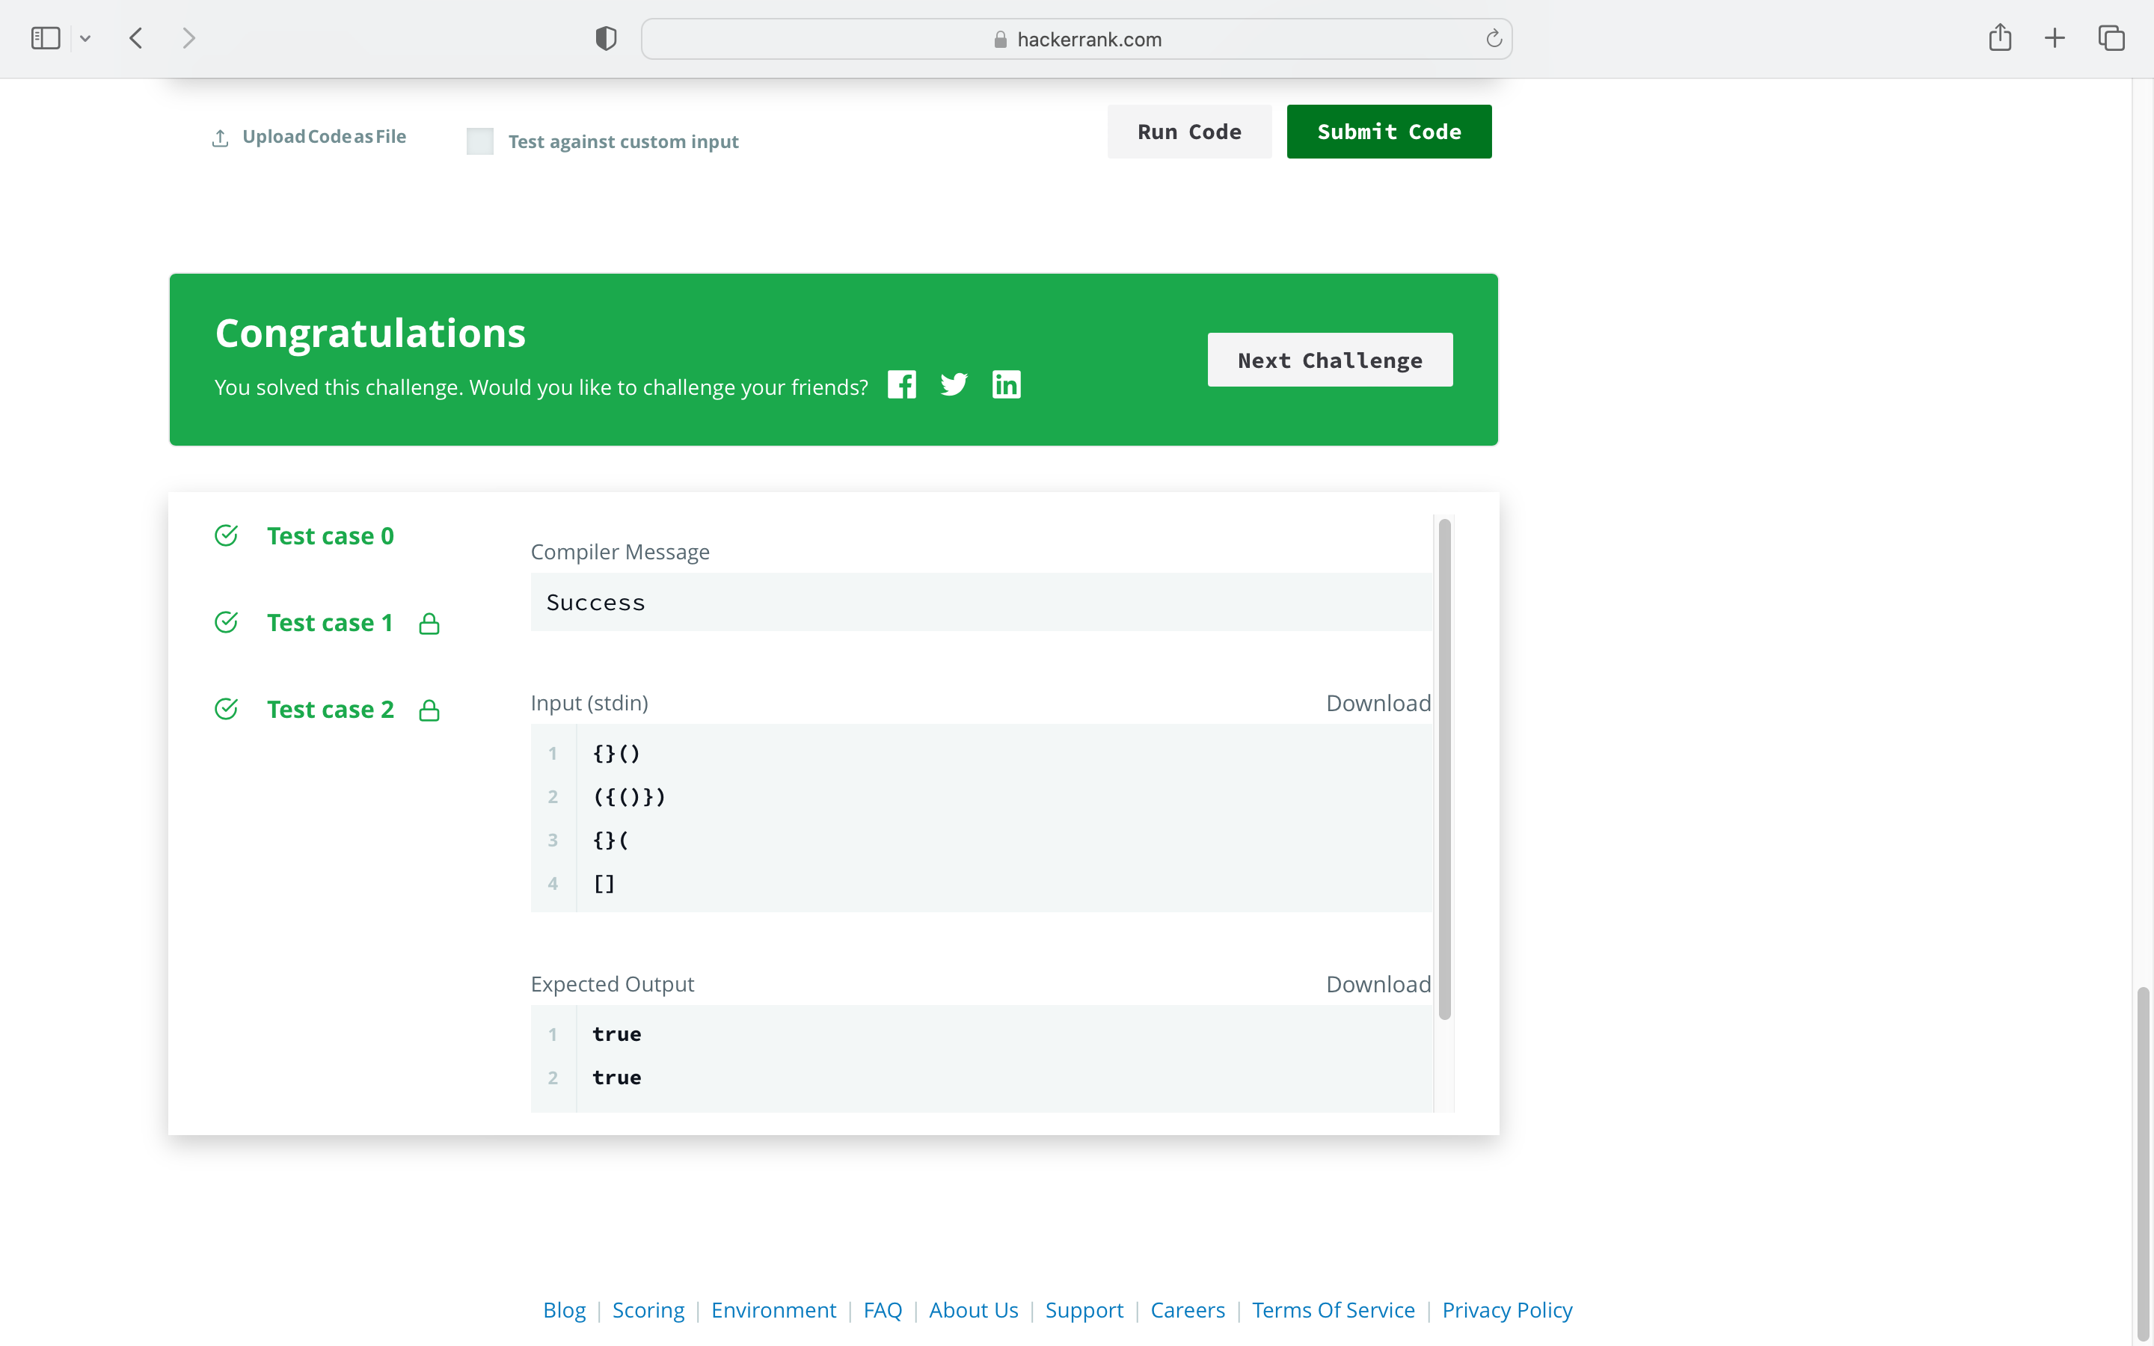Screen dimensions: 2154x1346
Task: Share the result on Facebook
Action: pyautogui.click(x=902, y=384)
